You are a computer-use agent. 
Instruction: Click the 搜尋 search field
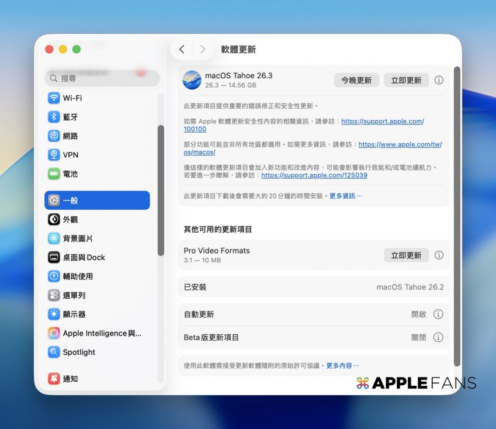pos(102,78)
